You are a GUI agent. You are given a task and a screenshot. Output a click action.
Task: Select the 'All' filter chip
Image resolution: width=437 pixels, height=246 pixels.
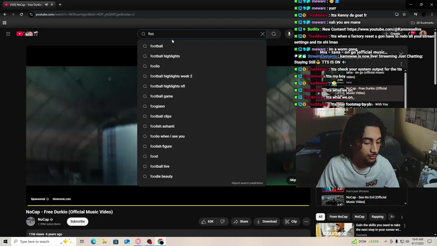coord(320,217)
